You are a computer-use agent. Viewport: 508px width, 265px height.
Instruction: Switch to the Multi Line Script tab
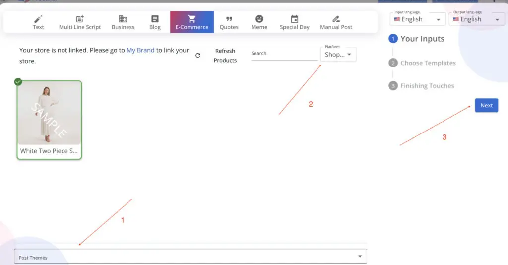pos(80,22)
